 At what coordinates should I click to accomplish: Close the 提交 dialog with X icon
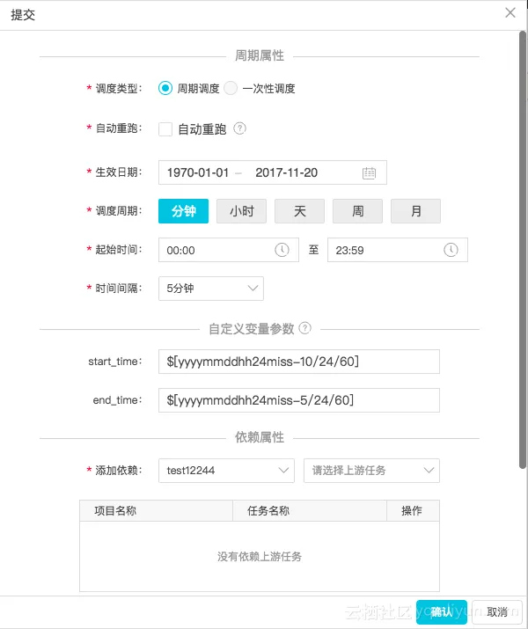pos(510,12)
